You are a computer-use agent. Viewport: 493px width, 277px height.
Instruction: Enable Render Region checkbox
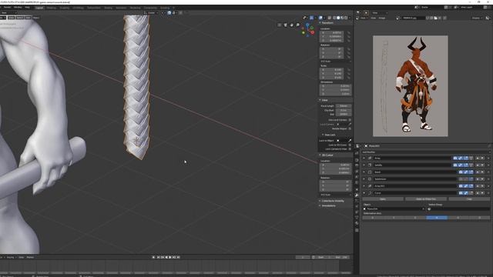click(350, 128)
